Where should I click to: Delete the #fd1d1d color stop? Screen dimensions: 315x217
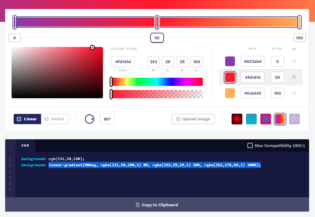tap(294, 77)
